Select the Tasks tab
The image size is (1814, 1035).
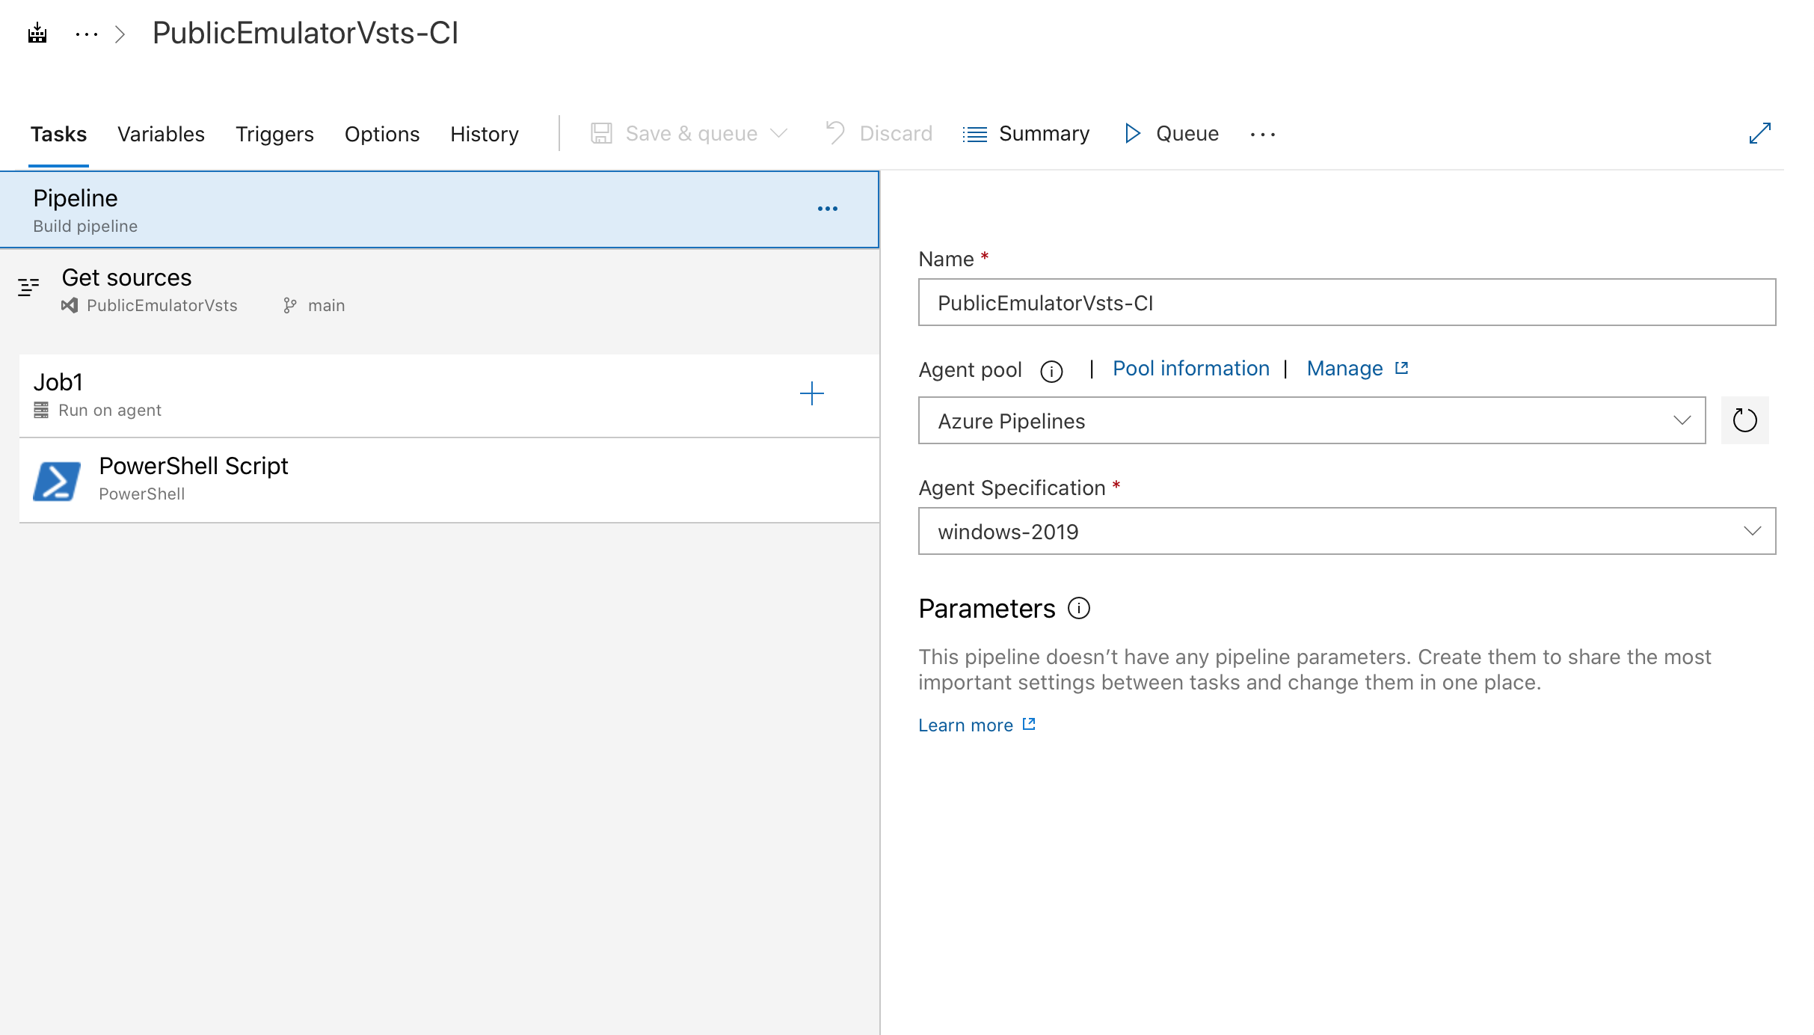(x=58, y=133)
